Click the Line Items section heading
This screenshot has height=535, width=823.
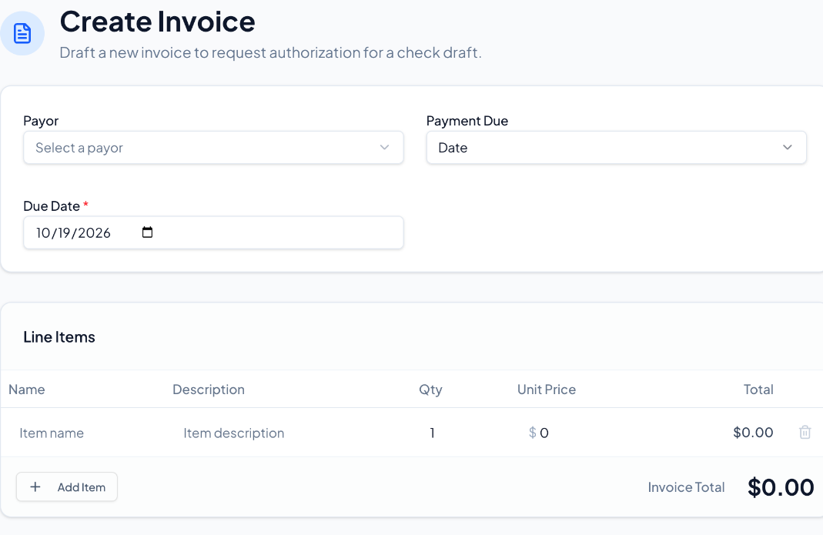(59, 336)
